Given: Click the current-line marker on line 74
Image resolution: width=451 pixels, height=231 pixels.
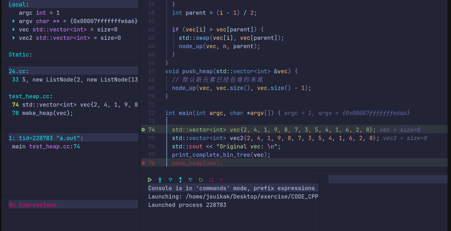Looking at the screenshot, I should coord(143,130).
